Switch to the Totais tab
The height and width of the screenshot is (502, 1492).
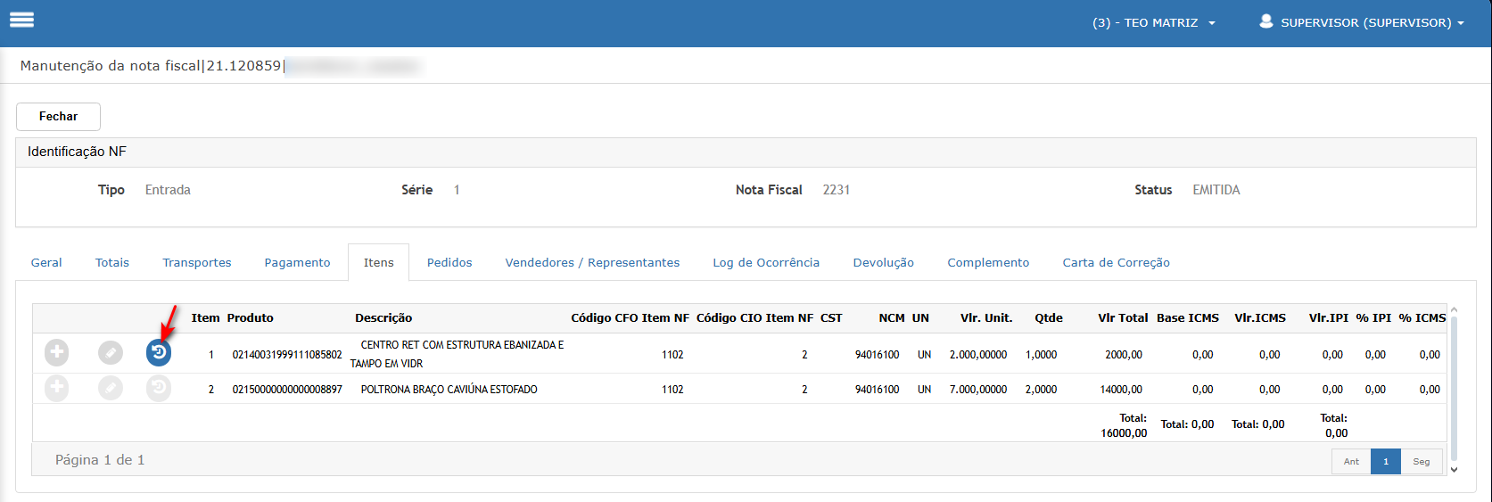coord(112,263)
